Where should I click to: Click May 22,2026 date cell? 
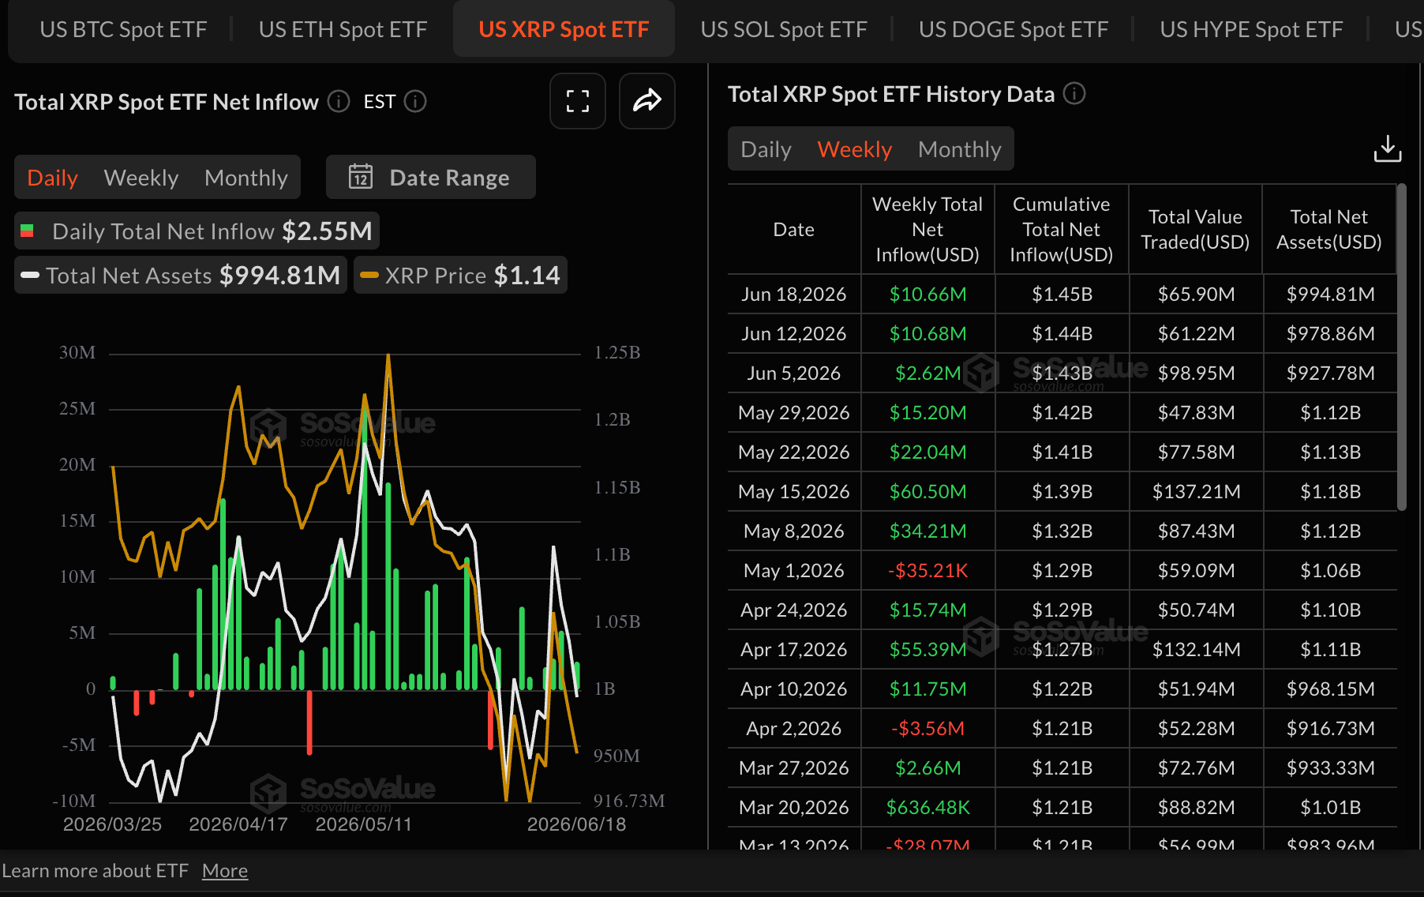[x=793, y=452]
